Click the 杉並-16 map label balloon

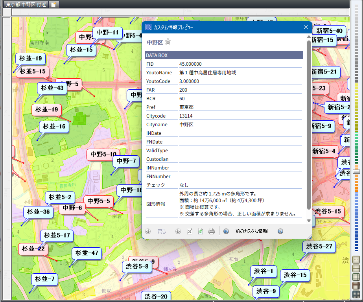pyautogui.click(x=54, y=126)
